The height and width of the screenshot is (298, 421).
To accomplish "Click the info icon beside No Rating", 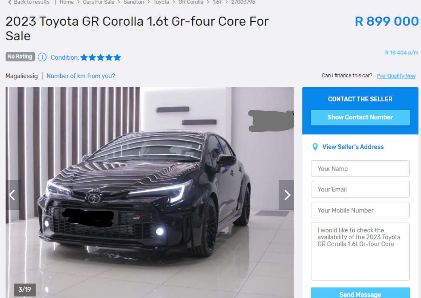I will point(42,57).
